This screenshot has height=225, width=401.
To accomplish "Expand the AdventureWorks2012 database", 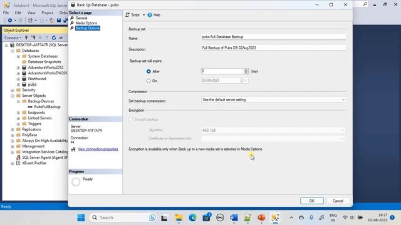I will tap(18, 67).
